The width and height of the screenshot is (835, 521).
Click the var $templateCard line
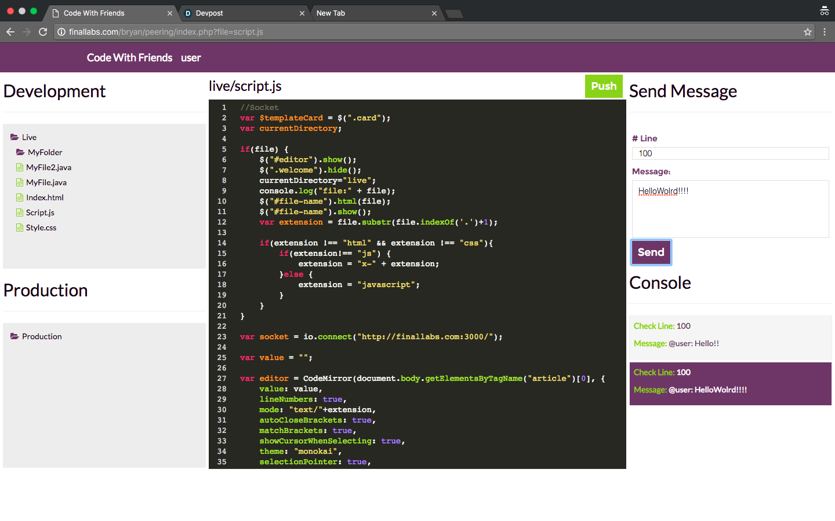click(315, 118)
